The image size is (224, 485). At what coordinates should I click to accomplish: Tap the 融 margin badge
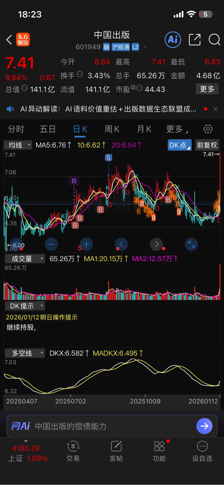(x=106, y=47)
